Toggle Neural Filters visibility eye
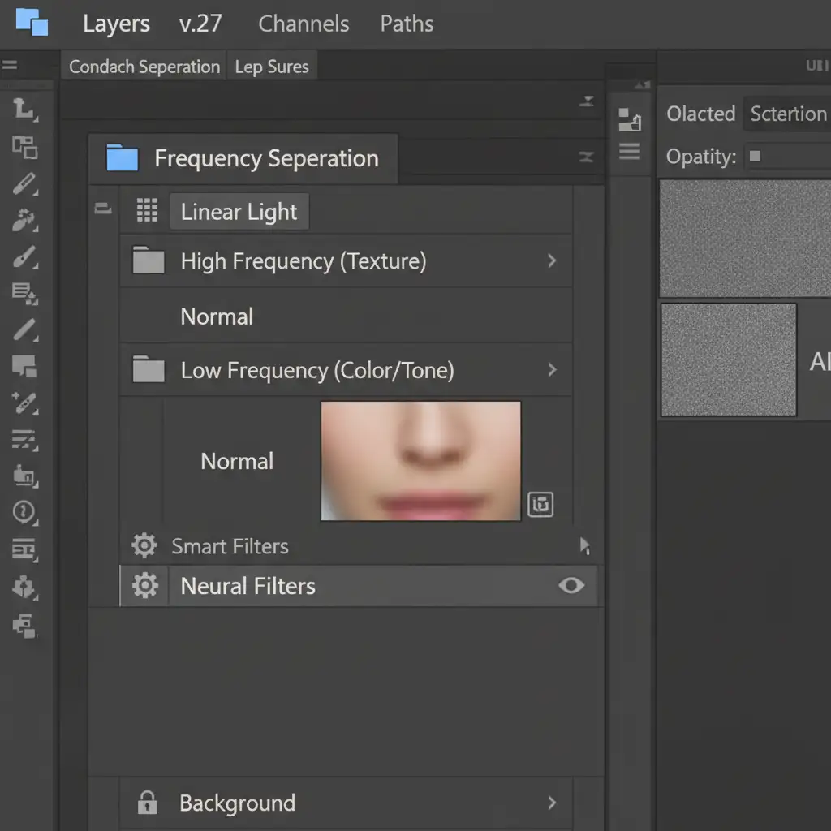This screenshot has width=831, height=831. point(571,586)
